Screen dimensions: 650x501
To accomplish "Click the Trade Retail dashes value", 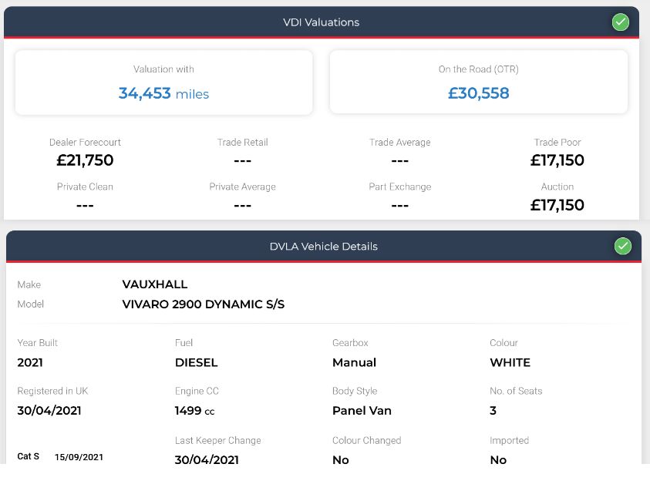I will click(243, 161).
